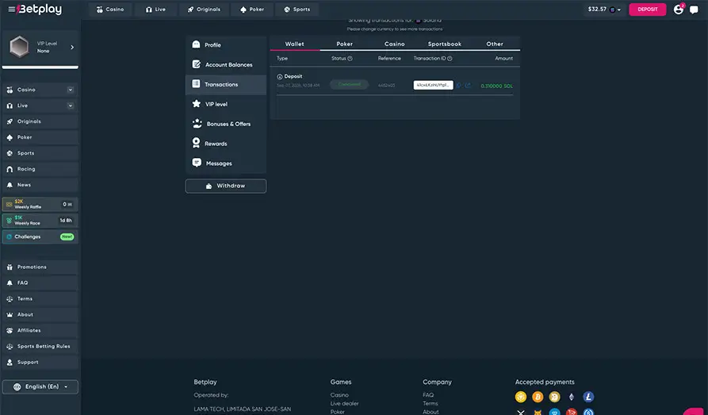Open the user account avatar icon

(x=678, y=10)
